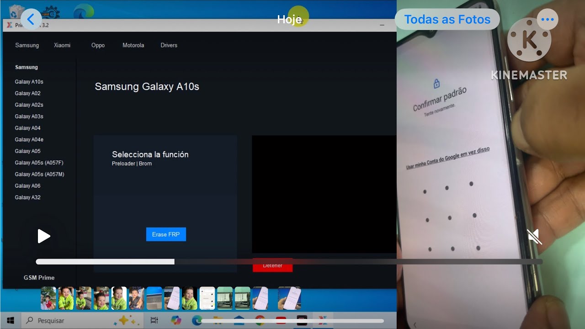Open the more options ellipsis menu
Screen dimensions: 585x329
(547, 19)
